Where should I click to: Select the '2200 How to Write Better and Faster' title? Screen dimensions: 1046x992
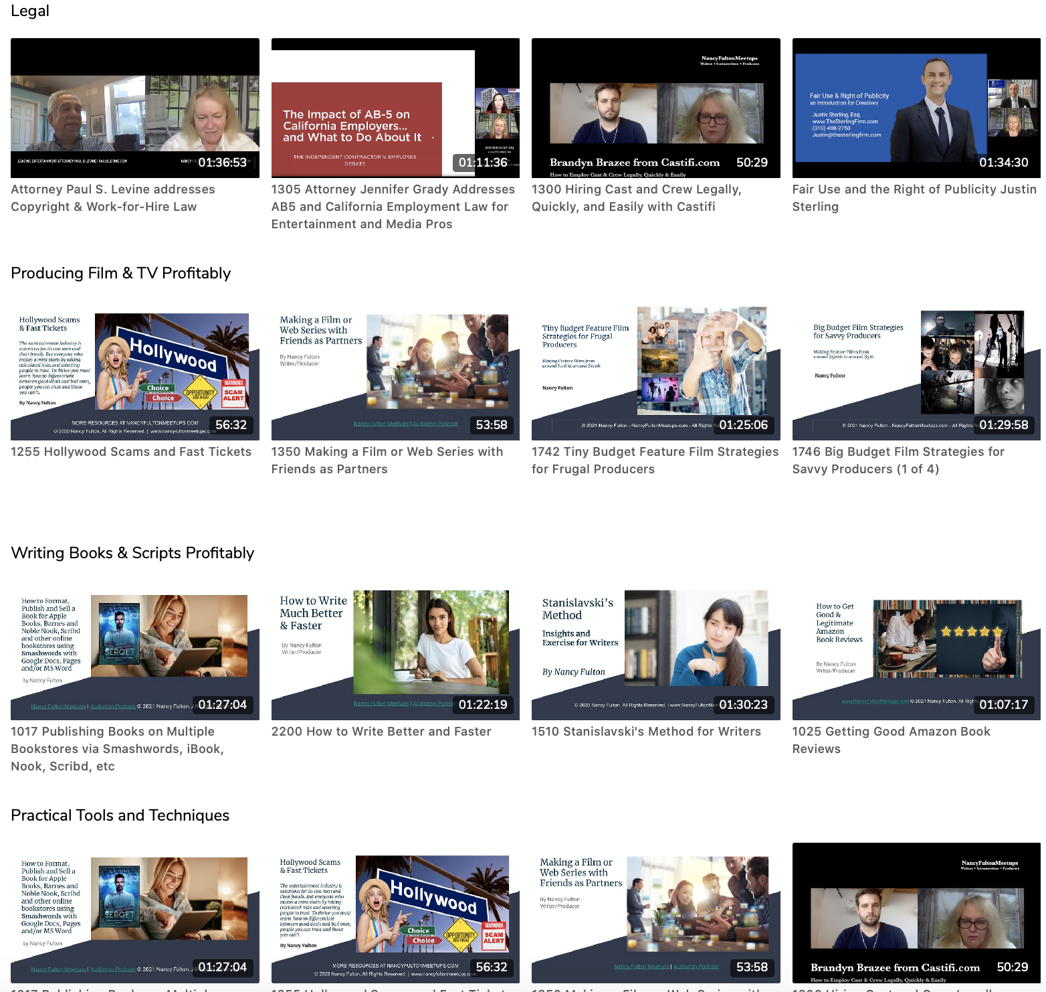pos(381,732)
